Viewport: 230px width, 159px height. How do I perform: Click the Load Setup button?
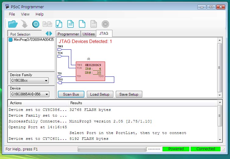[x=100, y=94]
